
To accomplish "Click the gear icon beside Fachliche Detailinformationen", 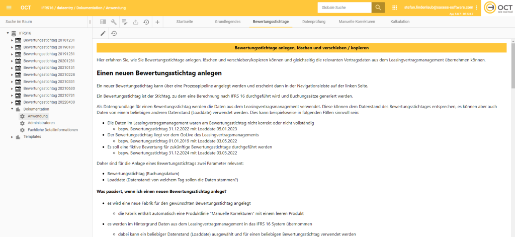I will point(22,130).
